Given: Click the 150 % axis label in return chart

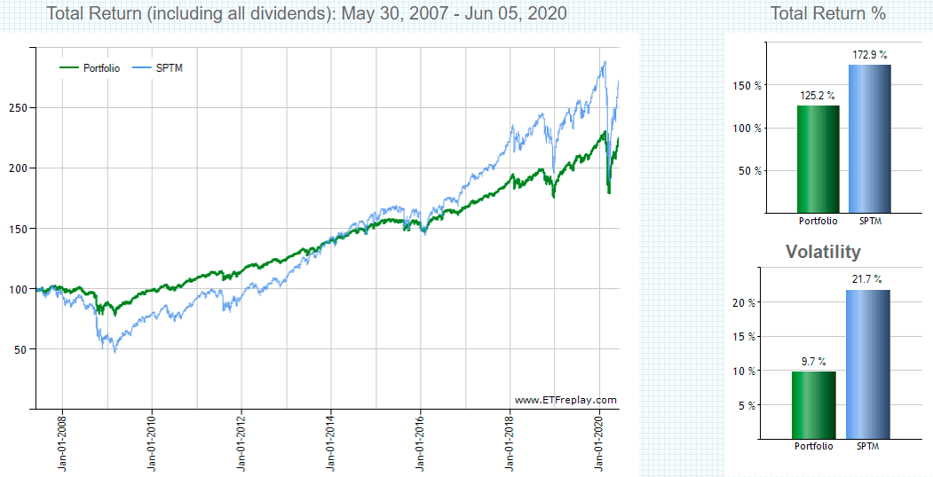Looking at the screenshot, I should (x=748, y=85).
